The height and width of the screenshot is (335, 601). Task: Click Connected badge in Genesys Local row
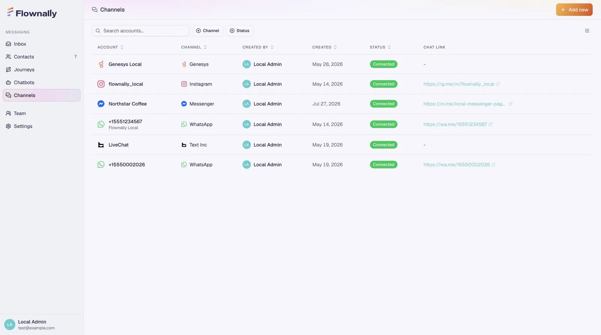click(x=384, y=64)
